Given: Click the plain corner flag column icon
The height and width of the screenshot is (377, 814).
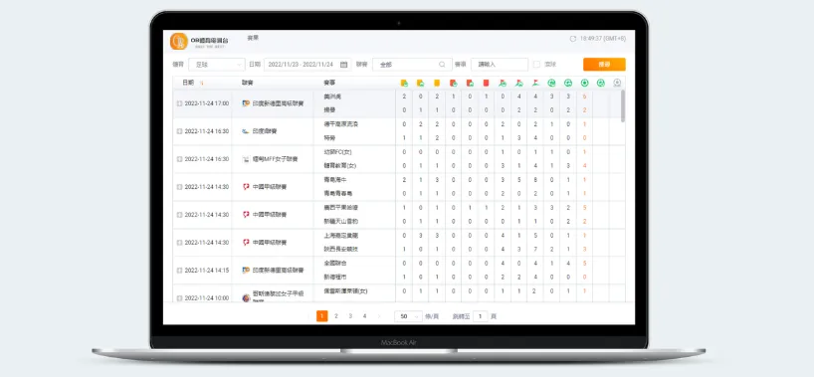Looking at the screenshot, I should click(535, 83).
